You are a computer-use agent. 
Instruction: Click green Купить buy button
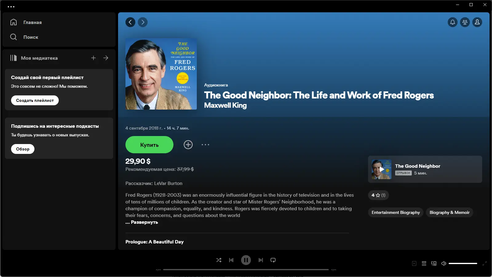click(149, 145)
